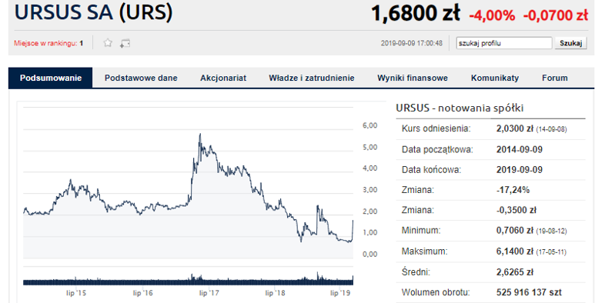The width and height of the screenshot is (605, 303).
Task: Click the lip '17 axis label
Action: pos(209,293)
